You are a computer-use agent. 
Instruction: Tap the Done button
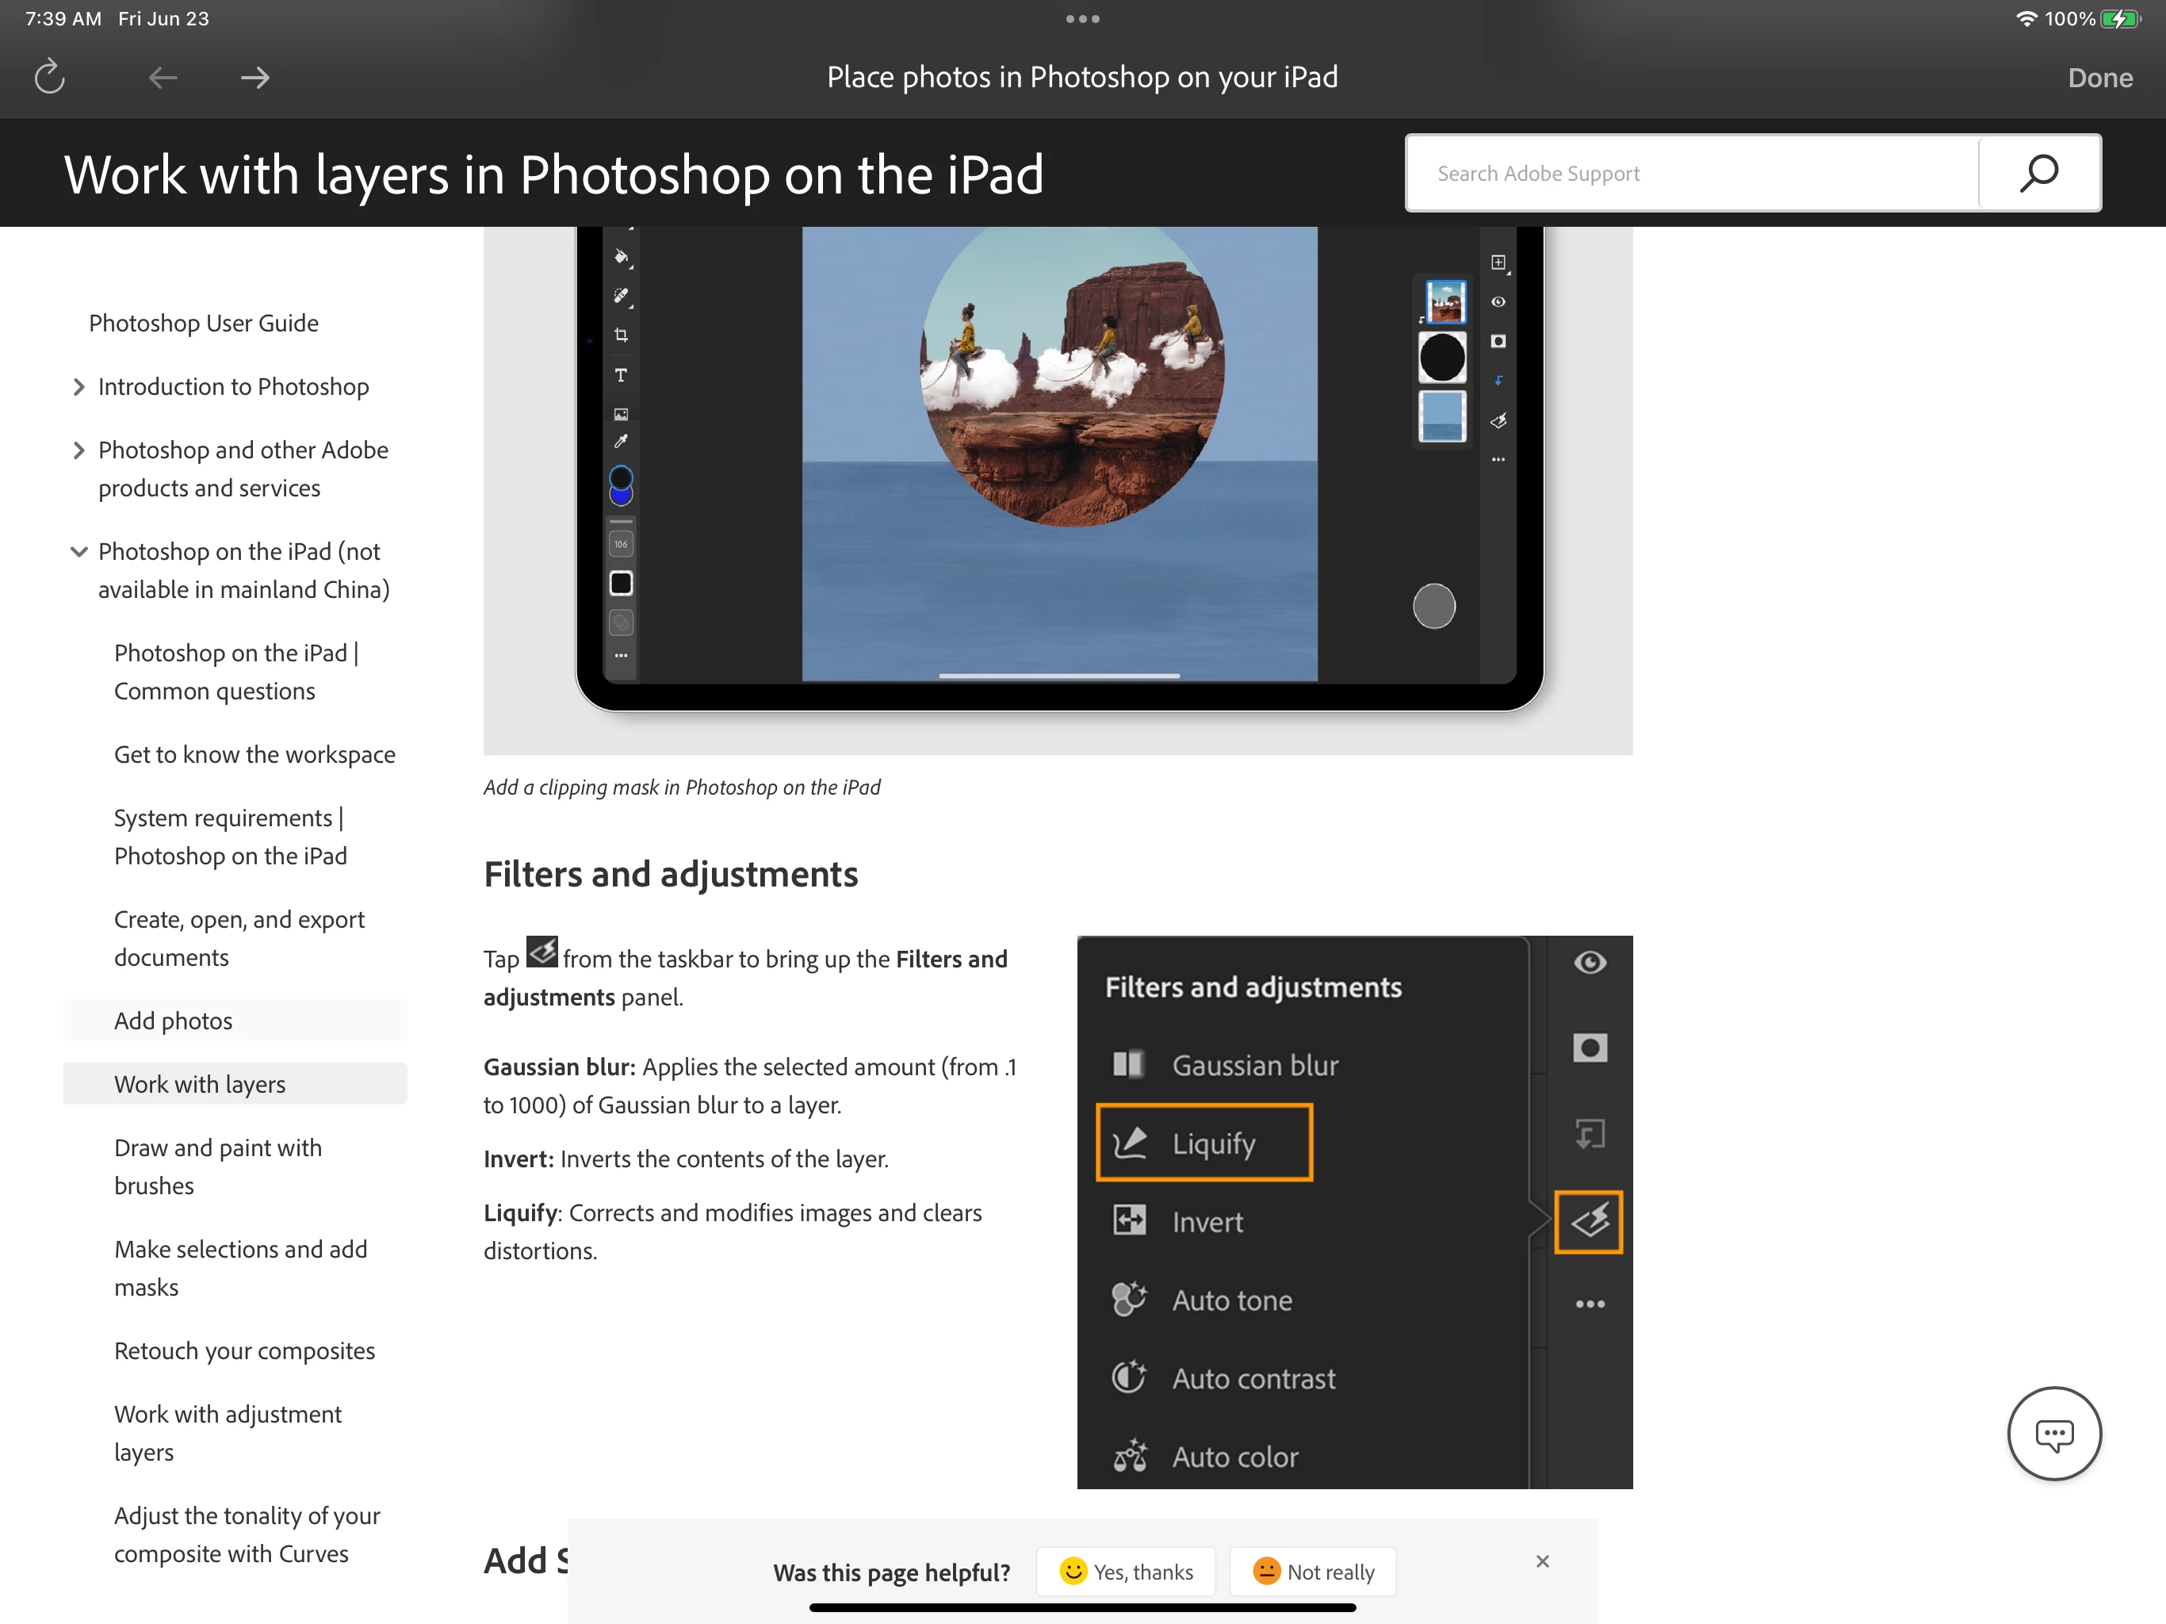[x=2099, y=78]
